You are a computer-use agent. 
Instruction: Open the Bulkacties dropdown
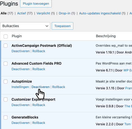25,26
